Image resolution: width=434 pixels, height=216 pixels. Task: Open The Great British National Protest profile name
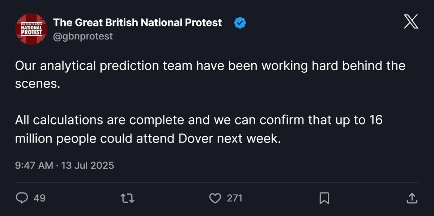[x=137, y=22]
